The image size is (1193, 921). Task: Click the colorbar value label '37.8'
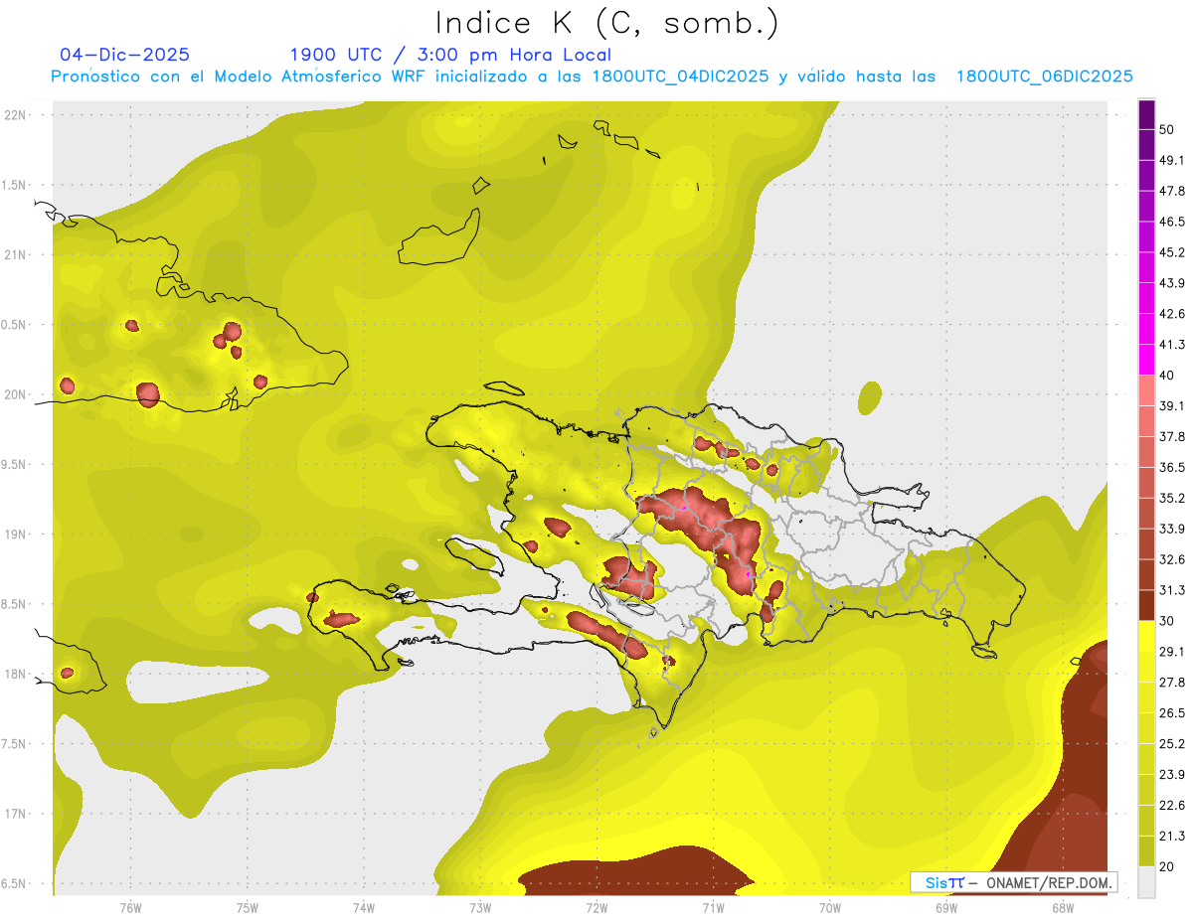pyautogui.click(x=1172, y=437)
